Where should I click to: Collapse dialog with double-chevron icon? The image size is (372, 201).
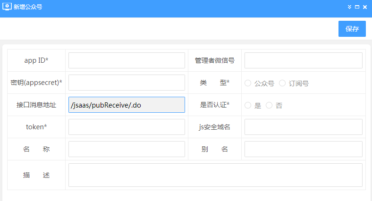349,7
